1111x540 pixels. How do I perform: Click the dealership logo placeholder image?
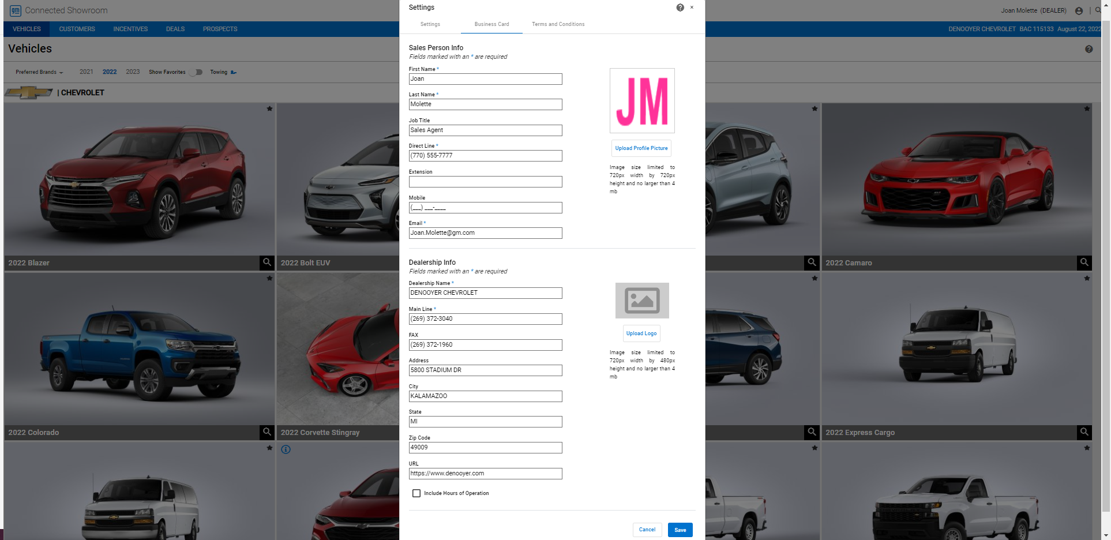[x=642, y=301]
